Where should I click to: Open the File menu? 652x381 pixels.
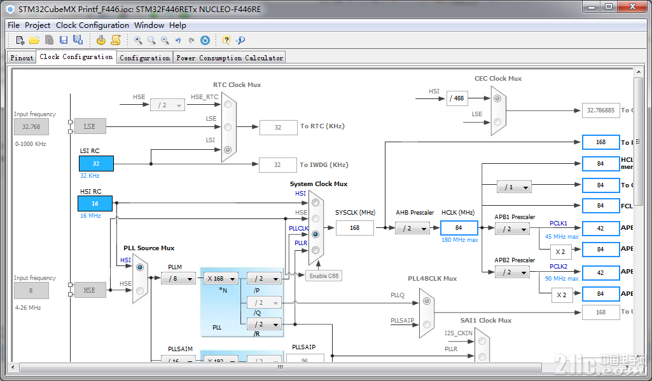tap(14, 25)
